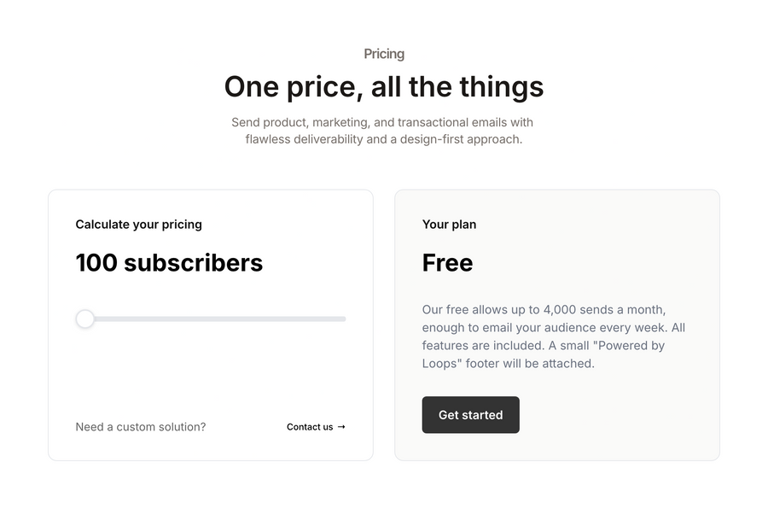Select the 100 subscribers count text

pyautogui.click(x=168, y=263)
